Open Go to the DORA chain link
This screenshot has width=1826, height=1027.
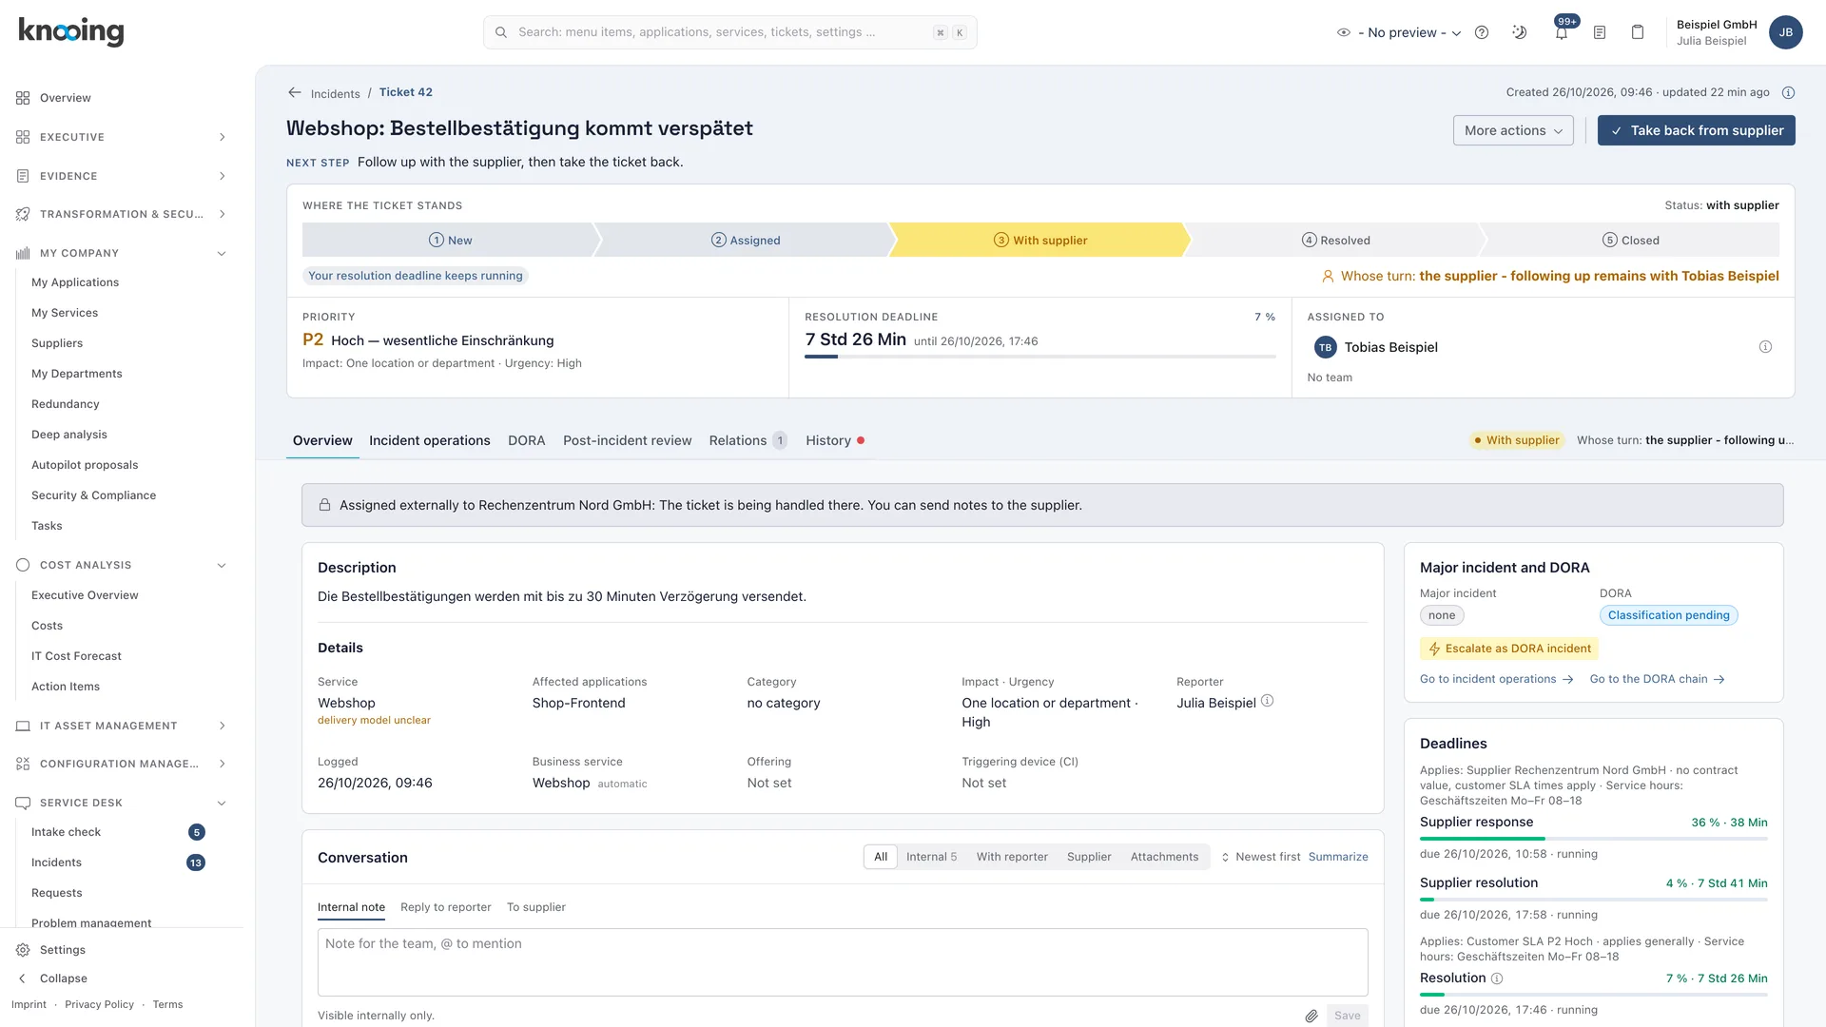click(x=1657, y=679)
